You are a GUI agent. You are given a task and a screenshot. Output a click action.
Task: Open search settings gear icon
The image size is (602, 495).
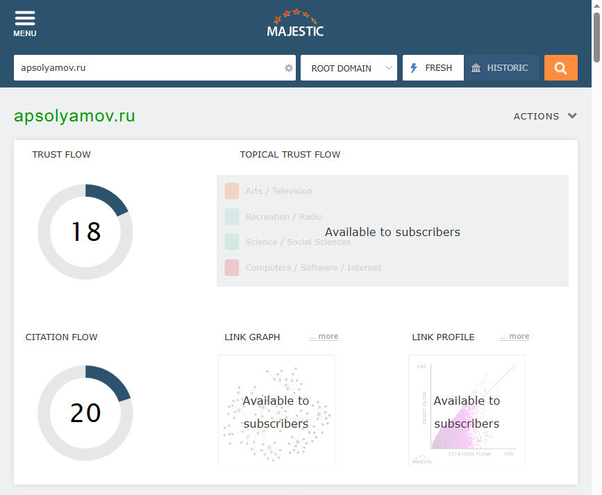click(x=289, y=68)
